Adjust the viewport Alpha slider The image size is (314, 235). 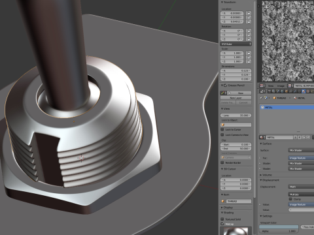pyautogui.click(x=279, y=231)
